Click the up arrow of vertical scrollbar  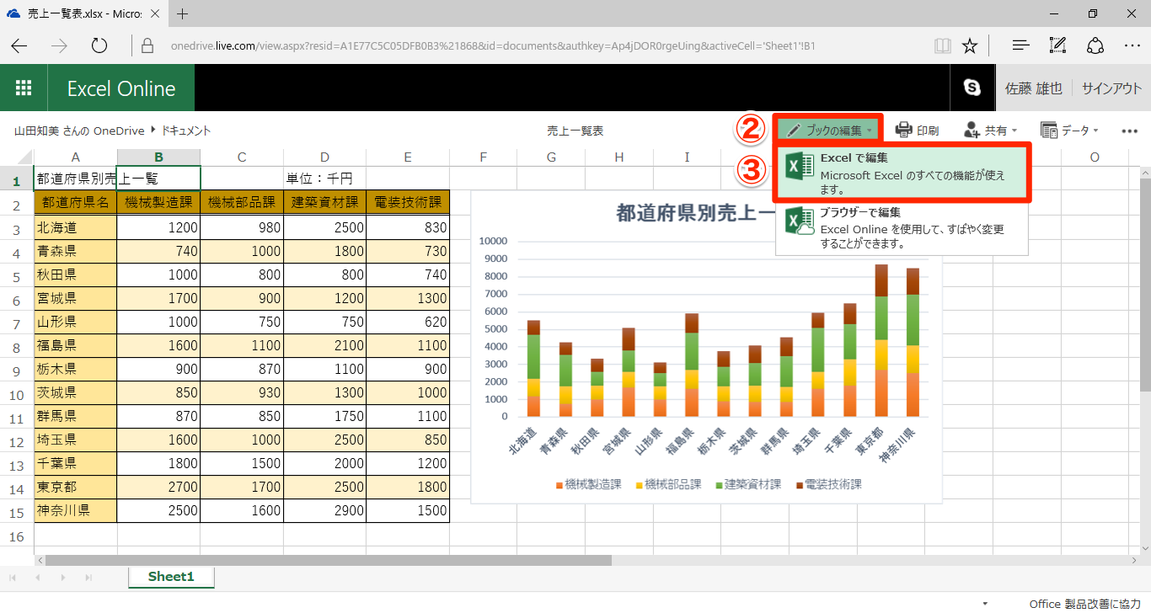point(1145,173)
